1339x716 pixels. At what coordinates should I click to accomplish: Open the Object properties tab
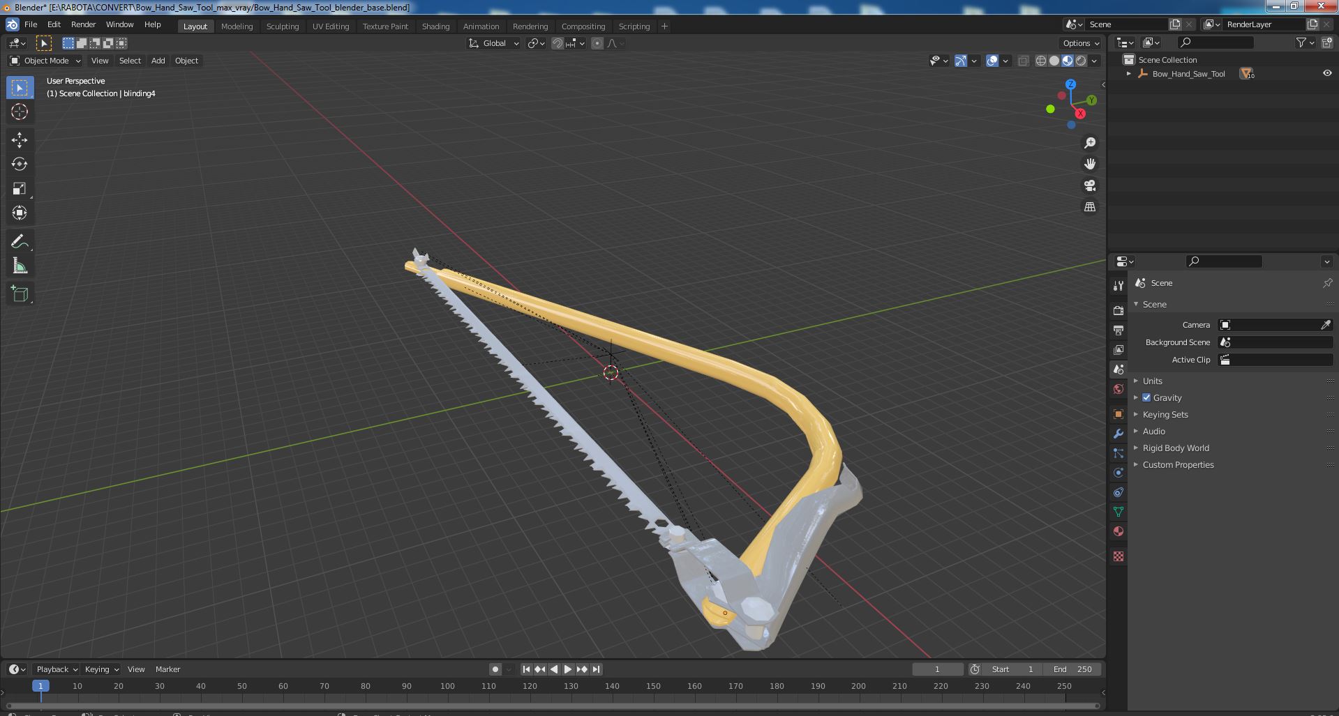[x=1119, y=414]
